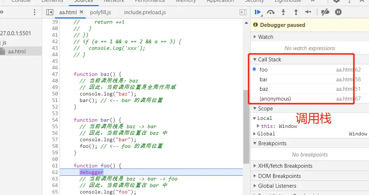This screenshot has width=369, height=195.
Task: Step out of the current function
Action: tap(296, 12)
